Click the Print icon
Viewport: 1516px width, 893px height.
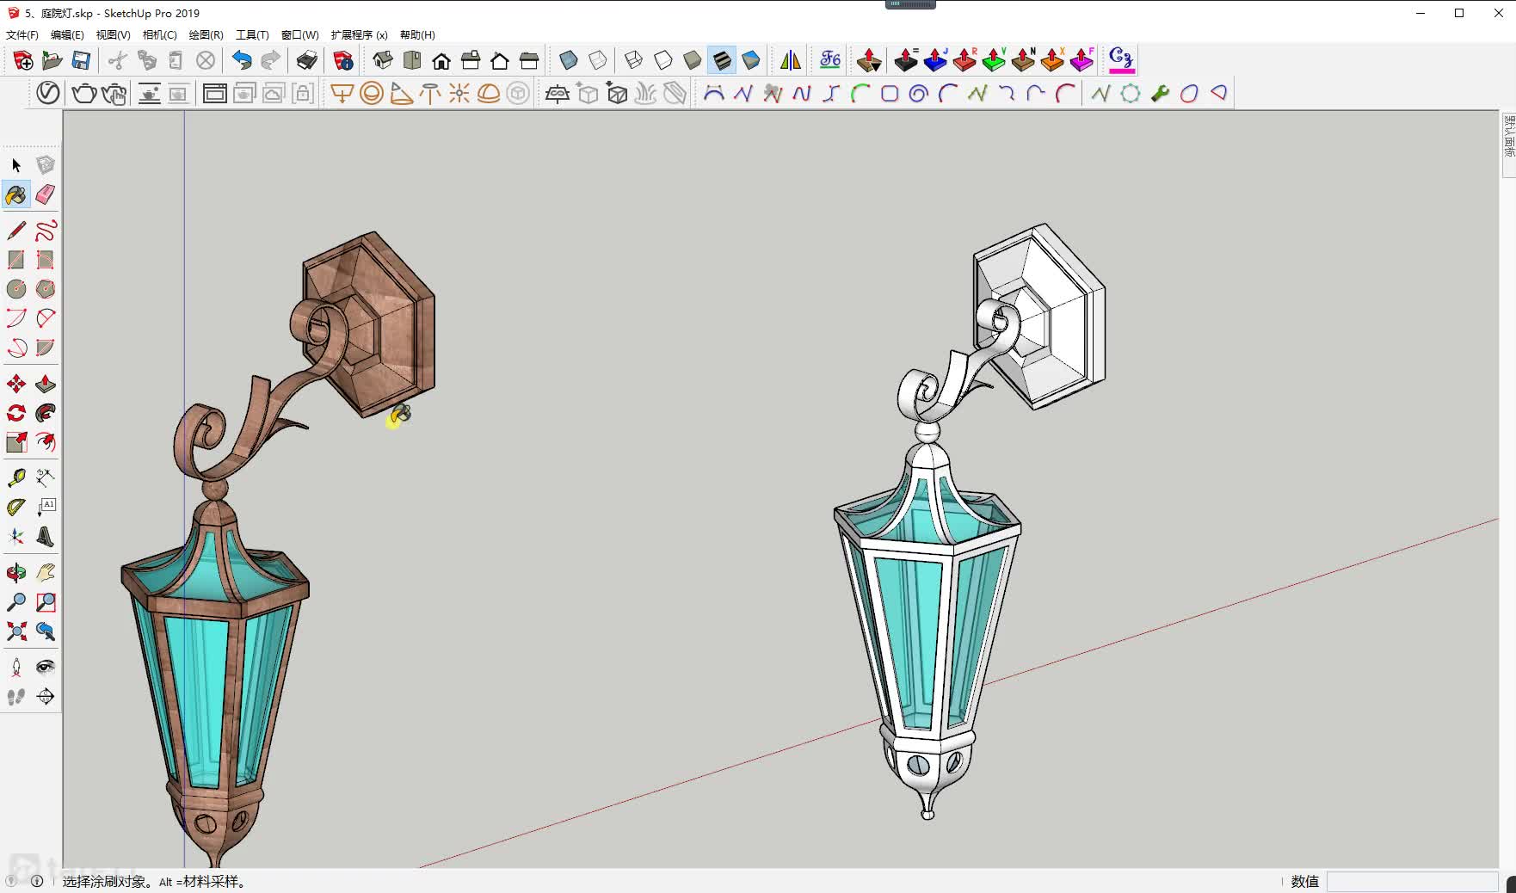(x=307, y=60)
